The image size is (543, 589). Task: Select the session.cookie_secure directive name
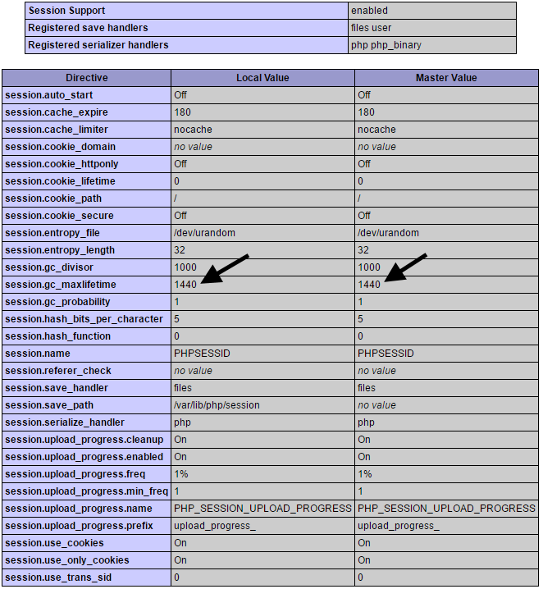(x=59, y=216)
